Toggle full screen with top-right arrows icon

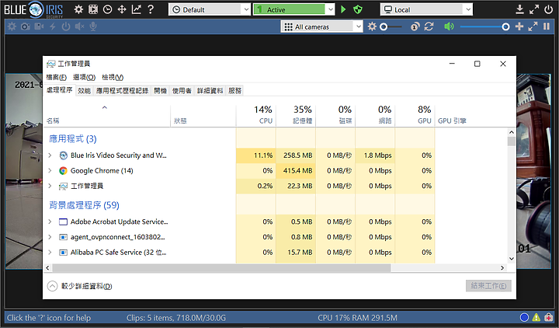(534, 9)
